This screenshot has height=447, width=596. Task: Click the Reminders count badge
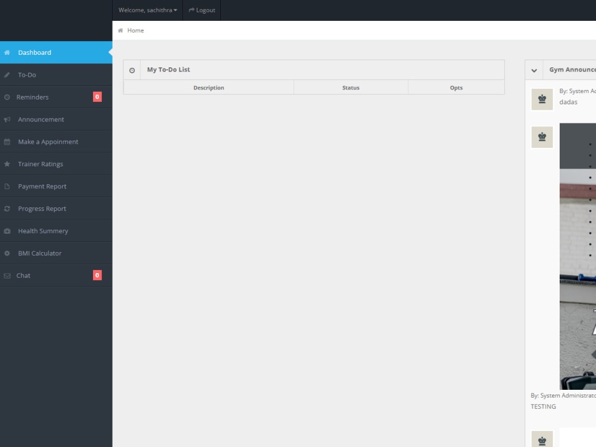coord(97,97)
